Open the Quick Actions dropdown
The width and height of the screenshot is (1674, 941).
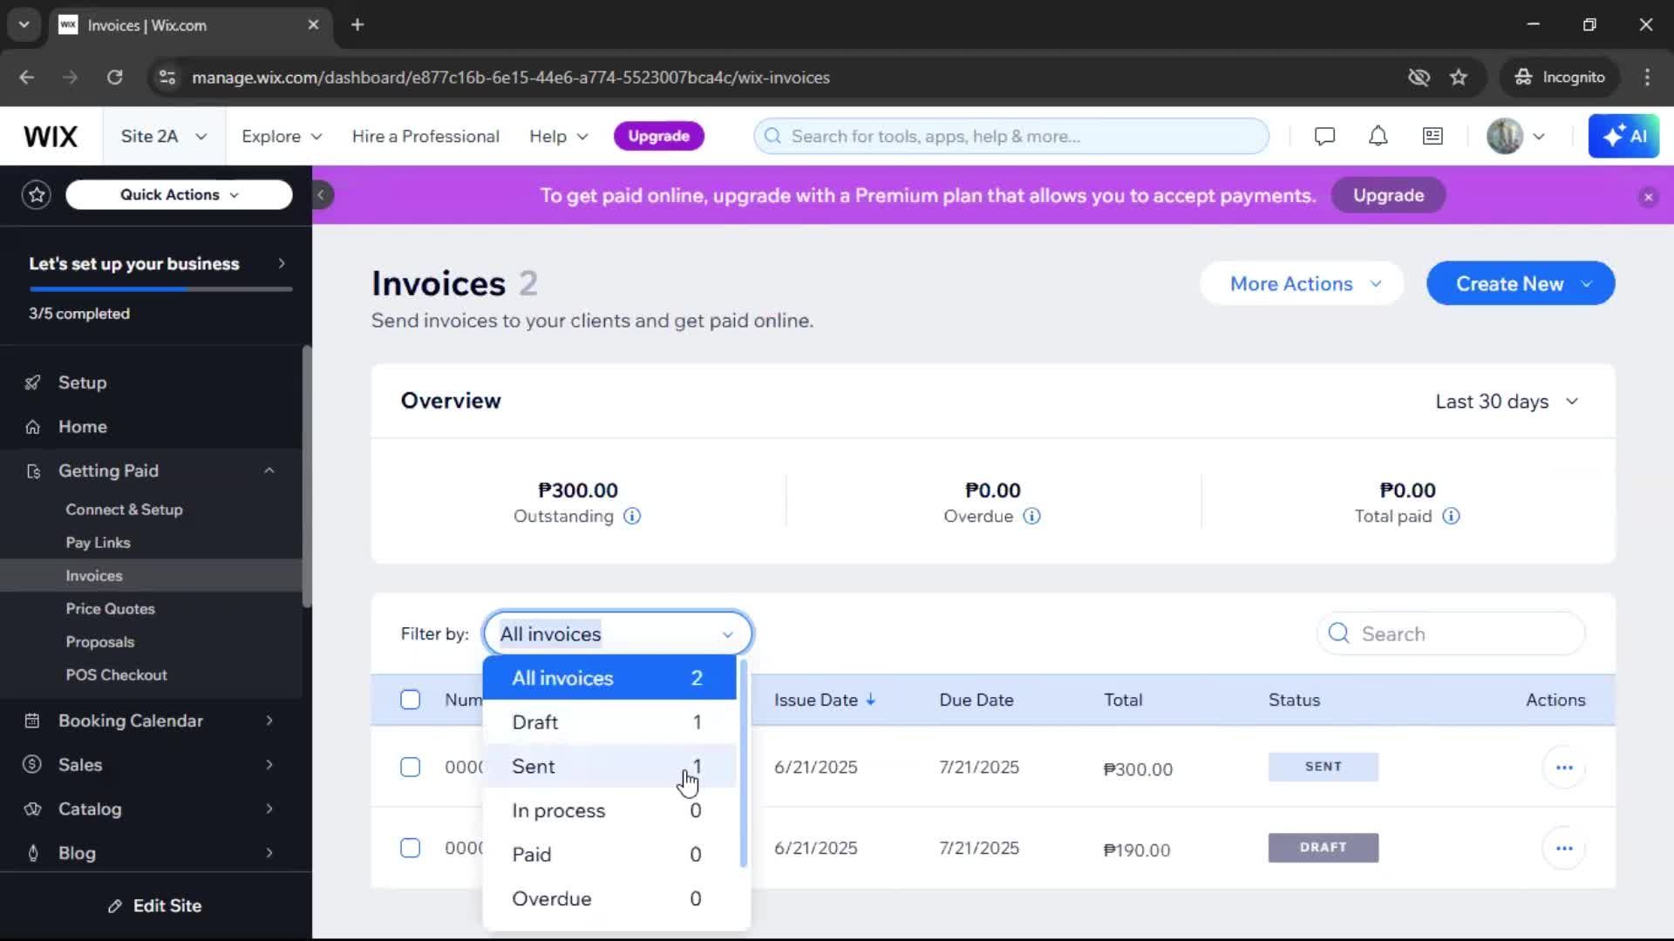179,194
